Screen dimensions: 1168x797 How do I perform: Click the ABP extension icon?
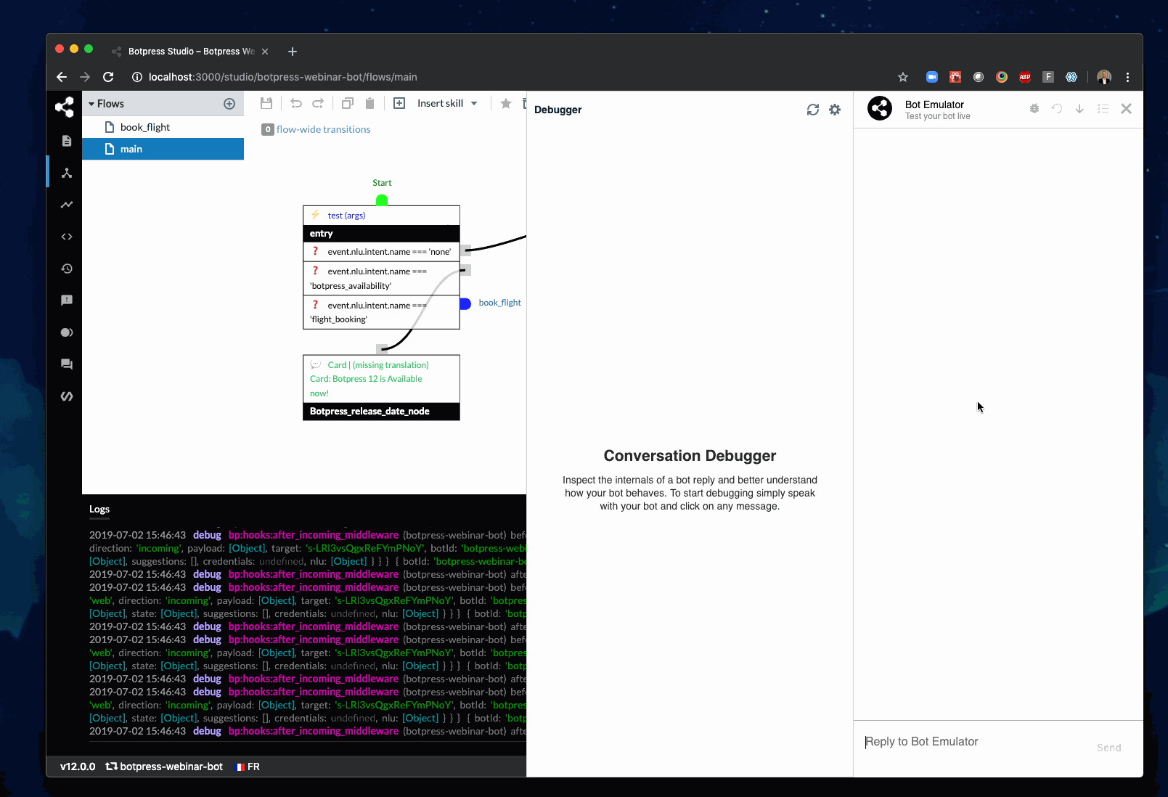[x=1025, y=77]
